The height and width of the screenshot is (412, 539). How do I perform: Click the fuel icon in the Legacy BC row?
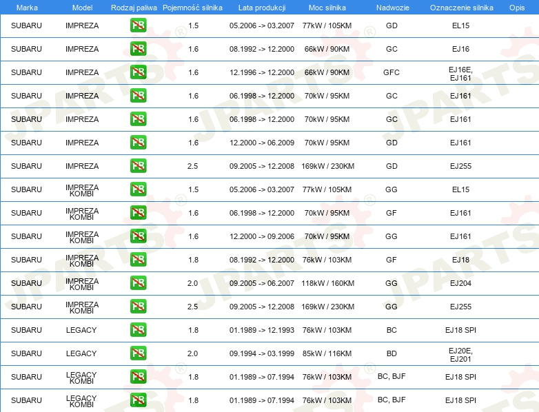click(x=138, y=330)
